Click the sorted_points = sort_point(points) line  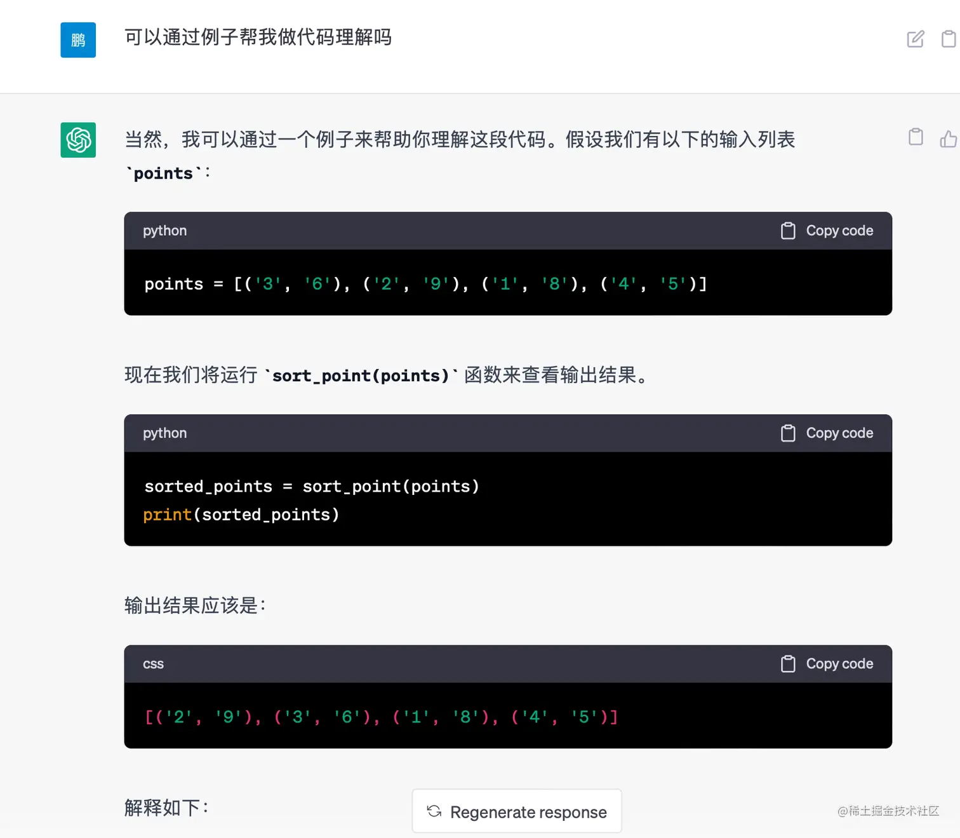(312, 487)
